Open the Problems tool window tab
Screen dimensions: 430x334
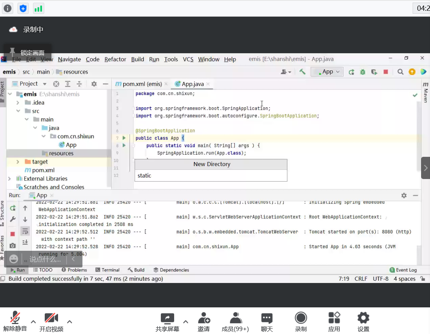74,270
